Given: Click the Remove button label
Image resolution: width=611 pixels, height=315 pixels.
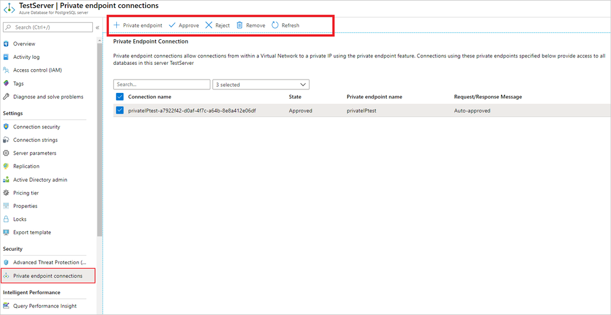Looking at the screenshot, I should pos(256,25).
